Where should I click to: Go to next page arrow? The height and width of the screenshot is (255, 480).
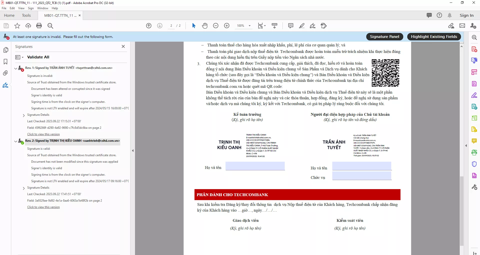pos(160,26)
